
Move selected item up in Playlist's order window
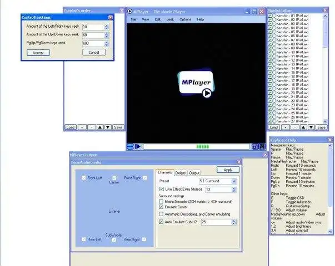(x=100, y=127)
